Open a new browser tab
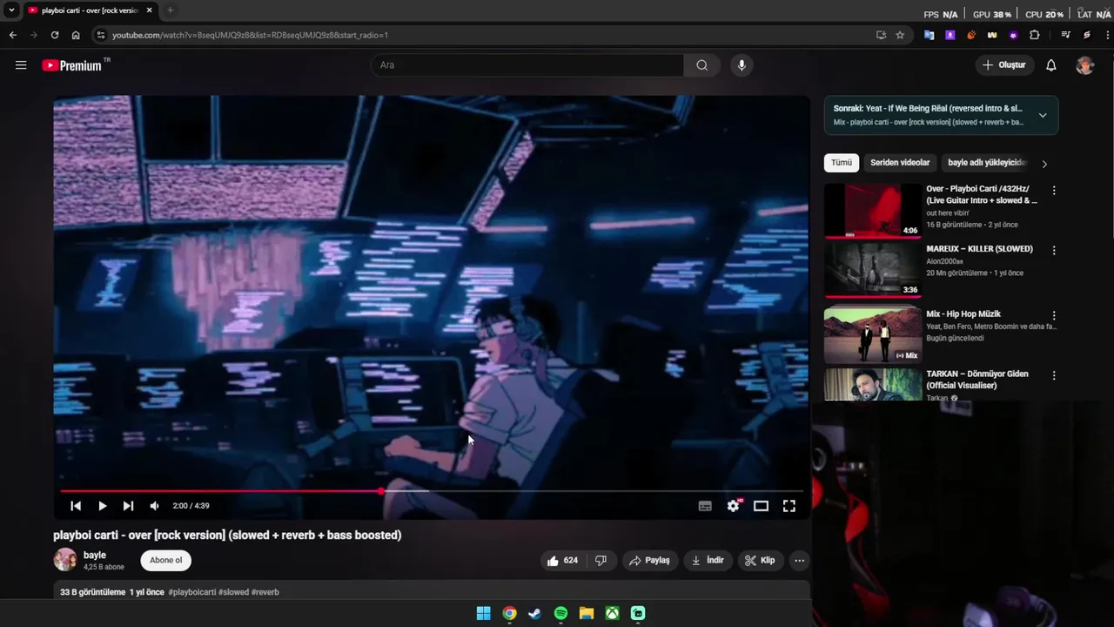This screenshot has height=627, width=1114. [170, 10]
